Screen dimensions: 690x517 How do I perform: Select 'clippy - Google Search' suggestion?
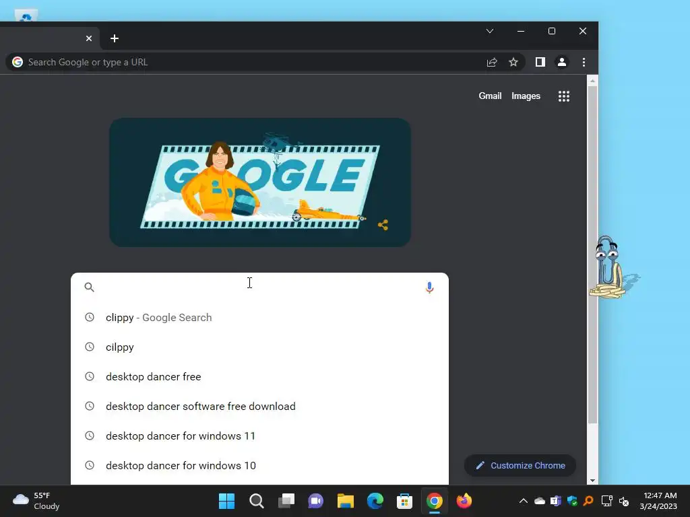[x=259, y=318]
